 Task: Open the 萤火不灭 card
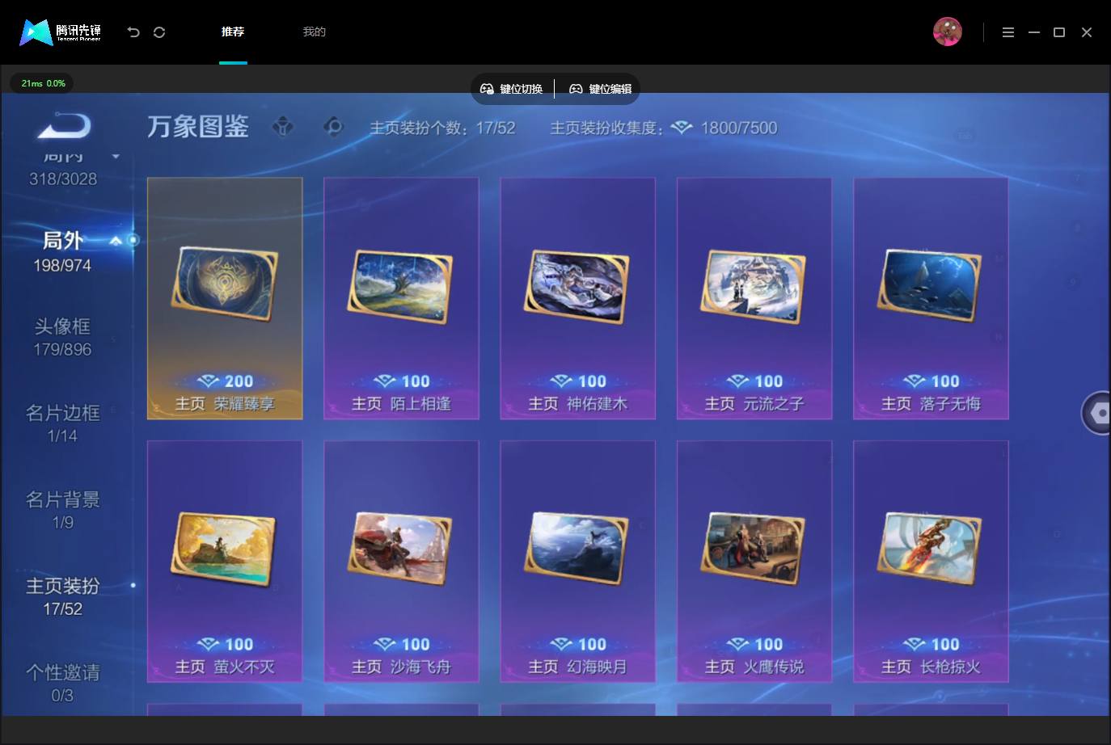225,562
